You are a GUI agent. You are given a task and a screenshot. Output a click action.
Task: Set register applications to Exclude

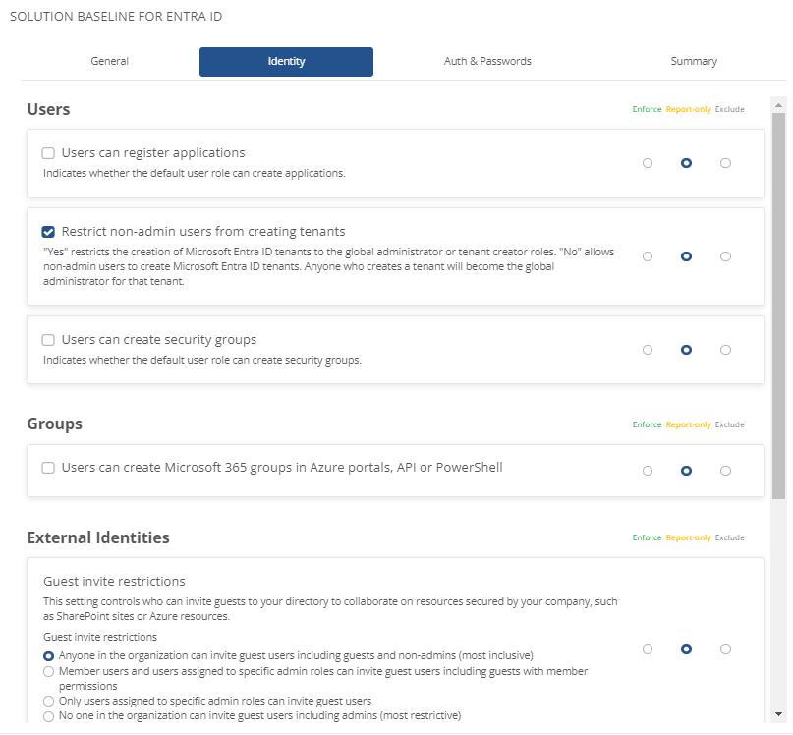725,163
